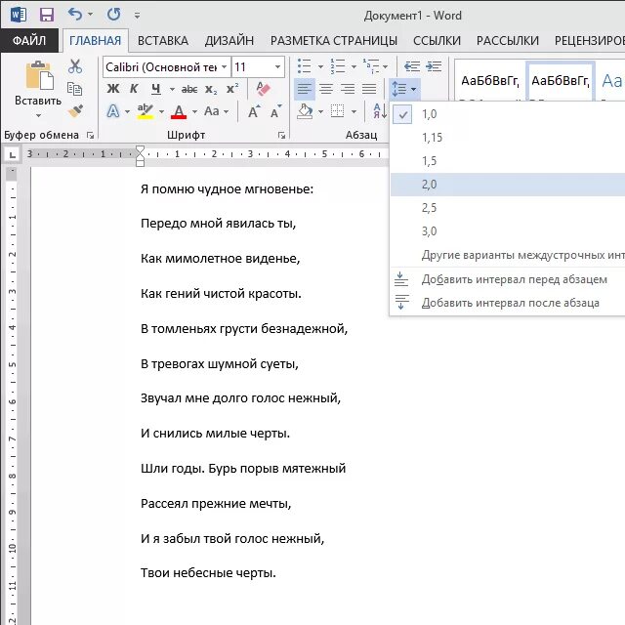Click the sort A-Z icon
625x625 pixels.
point(380,111)
